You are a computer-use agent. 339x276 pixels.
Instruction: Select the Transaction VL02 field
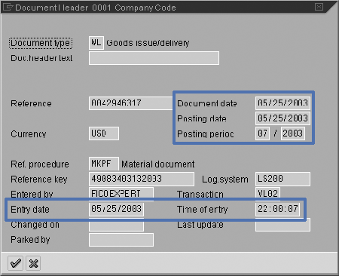tap(267, 194)
